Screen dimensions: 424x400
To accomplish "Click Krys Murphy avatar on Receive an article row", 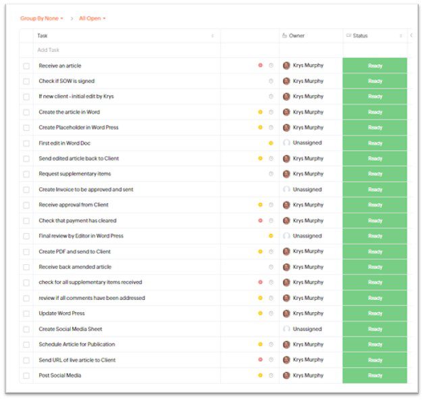I will pos(286,66).
